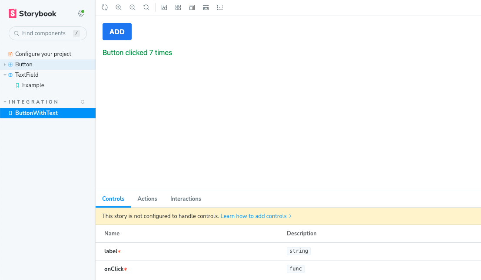
Task: Enable the measure tool
Action: tap(206, 7)
